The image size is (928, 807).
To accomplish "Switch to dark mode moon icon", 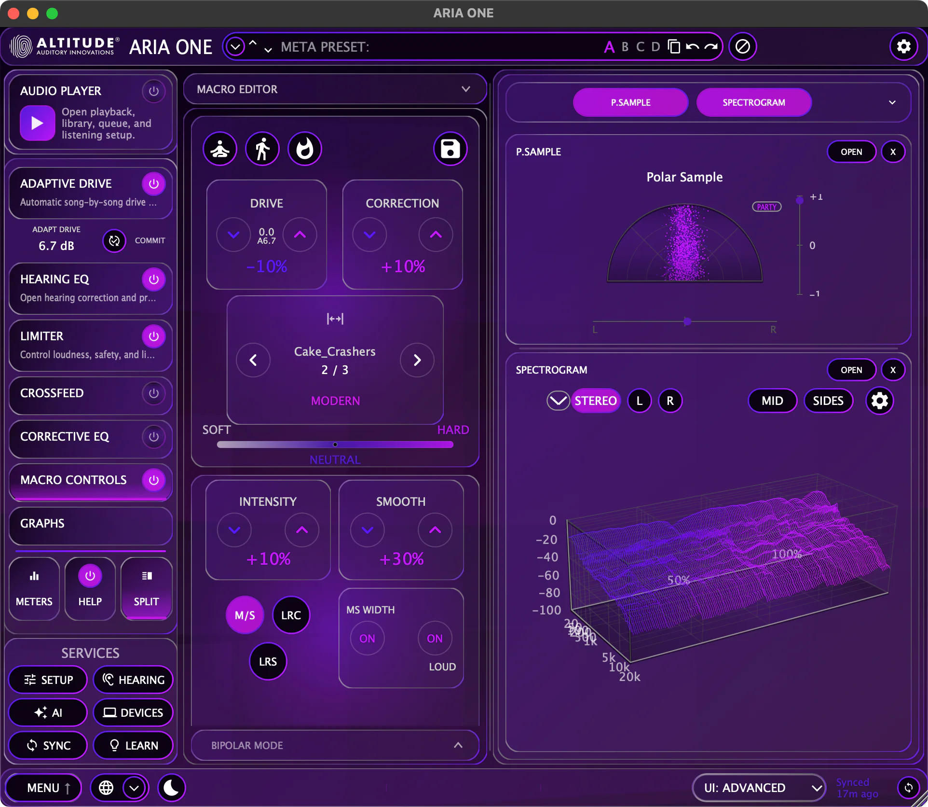I will pyautogui.click(x=171, y=788).
